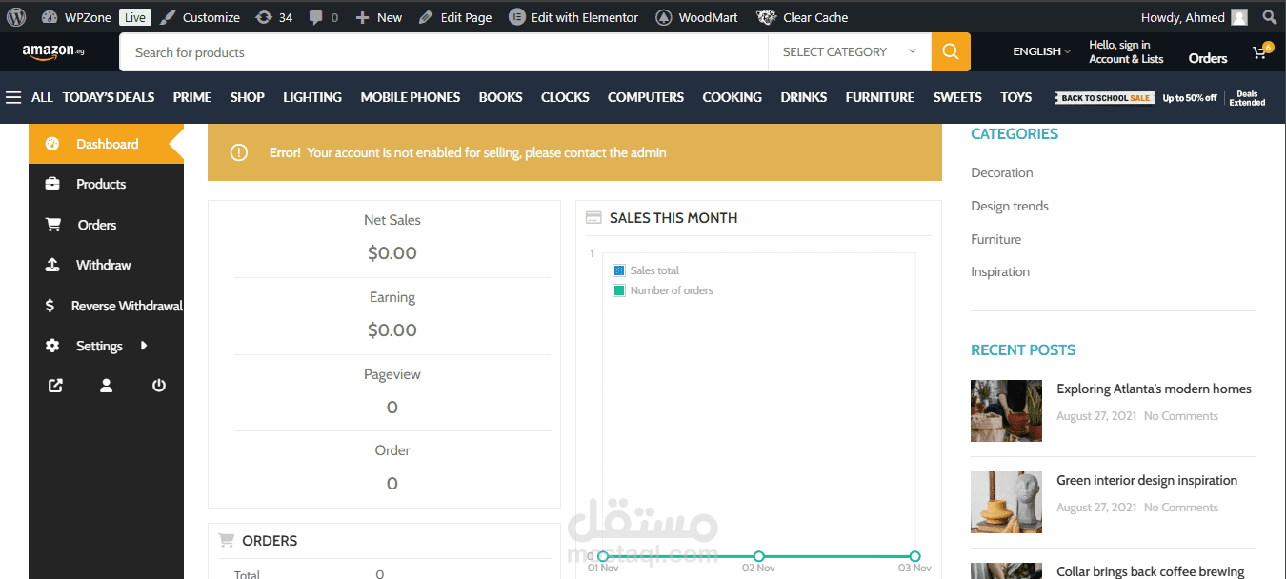Click the Dashboard gauge icon
This screenshot has height=579, width=1286.
click(52, 144)
